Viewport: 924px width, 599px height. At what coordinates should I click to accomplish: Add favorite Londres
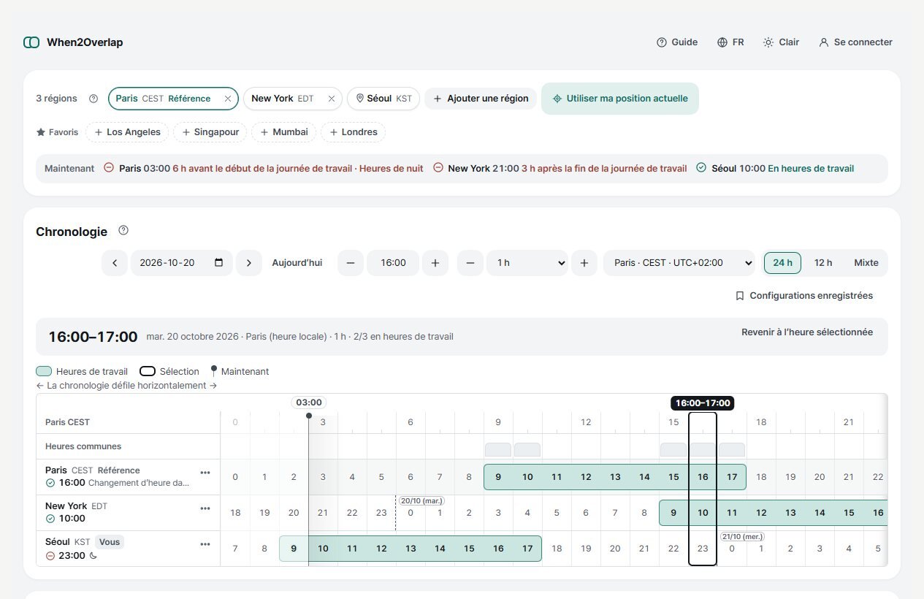[353, 132]
